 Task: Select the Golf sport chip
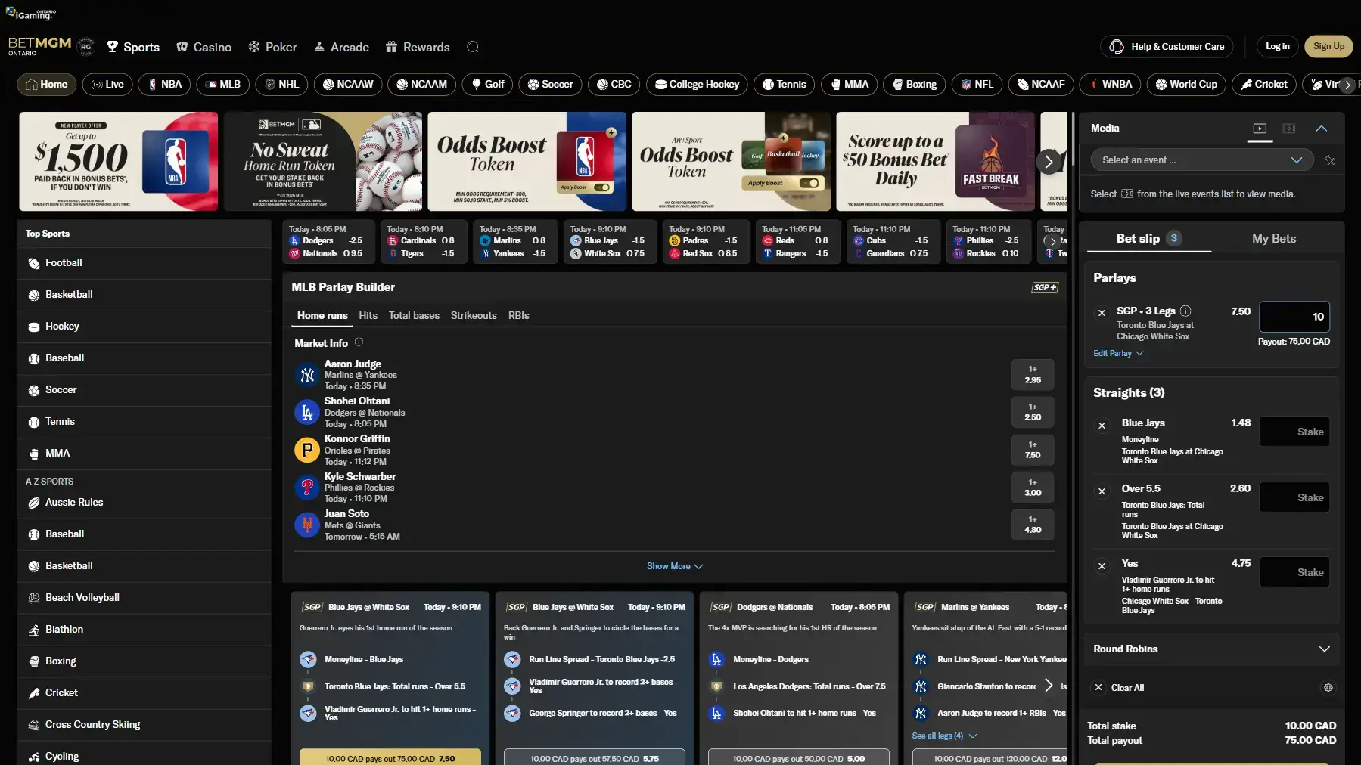coord(487,84)
